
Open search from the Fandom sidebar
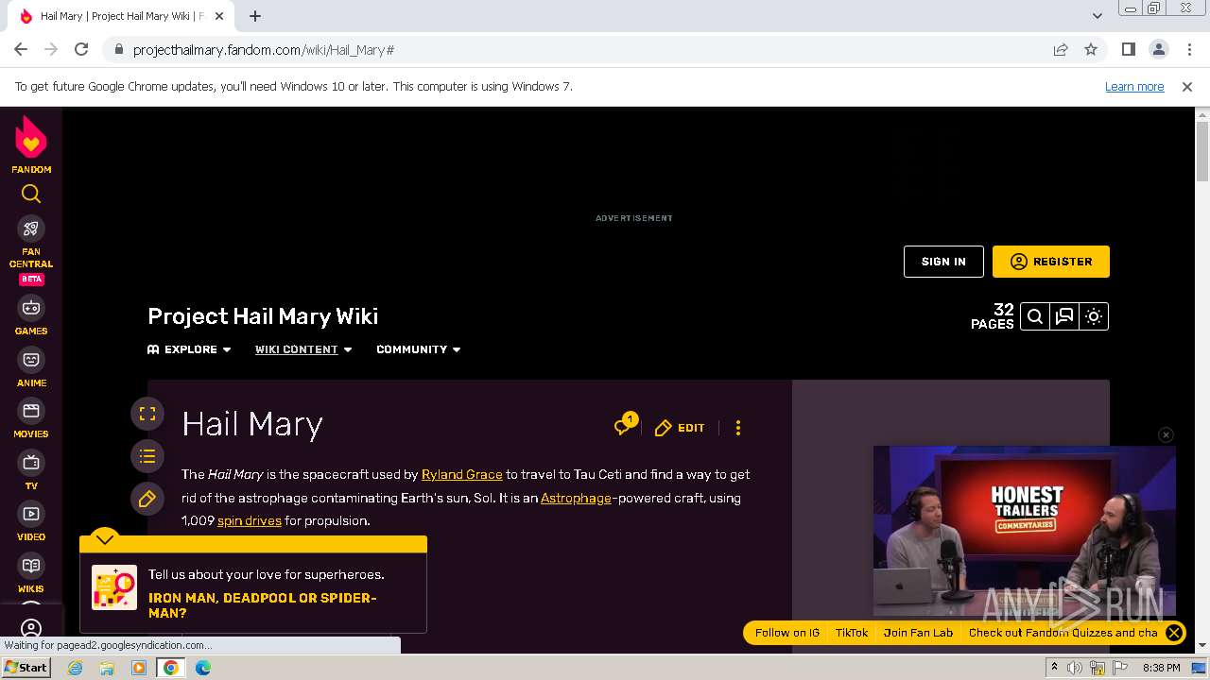click(31, 194)
